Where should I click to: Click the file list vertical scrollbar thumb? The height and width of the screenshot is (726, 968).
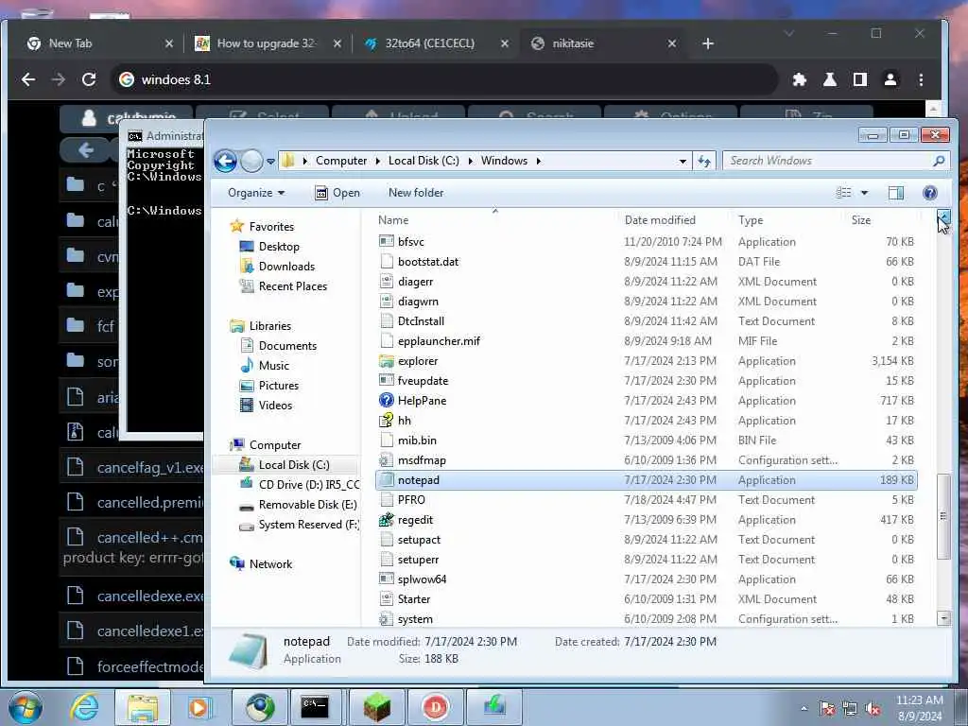(x=943, y=516)
